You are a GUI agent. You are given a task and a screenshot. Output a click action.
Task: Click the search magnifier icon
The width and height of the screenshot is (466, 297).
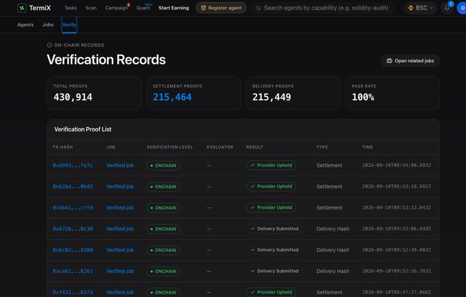point(258,8)
